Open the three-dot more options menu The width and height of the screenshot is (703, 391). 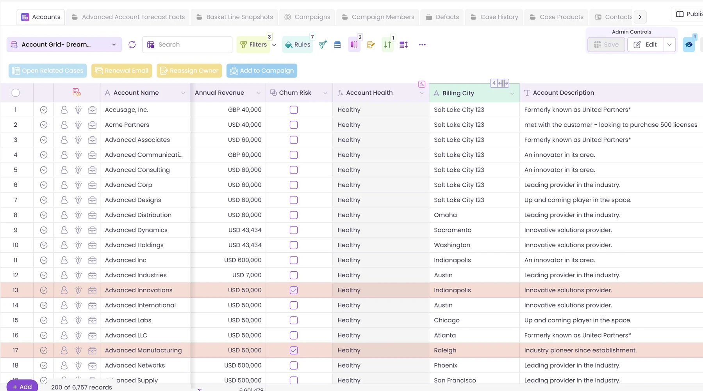pos(422,44)
